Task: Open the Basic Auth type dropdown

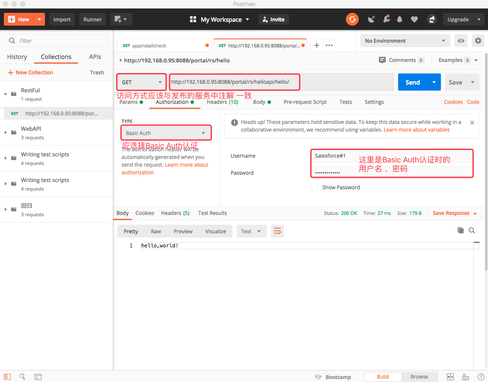Action: (x=166, y=133)
